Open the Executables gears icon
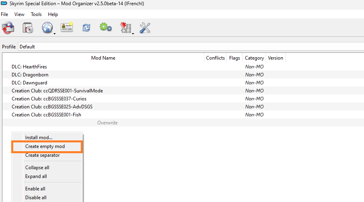Image resolution: width=364 pixels, height=202 pixels. 106,27
